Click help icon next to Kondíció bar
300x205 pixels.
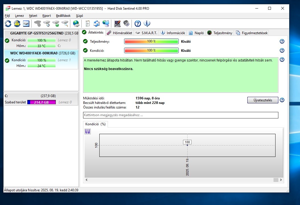tap(282, 50)
